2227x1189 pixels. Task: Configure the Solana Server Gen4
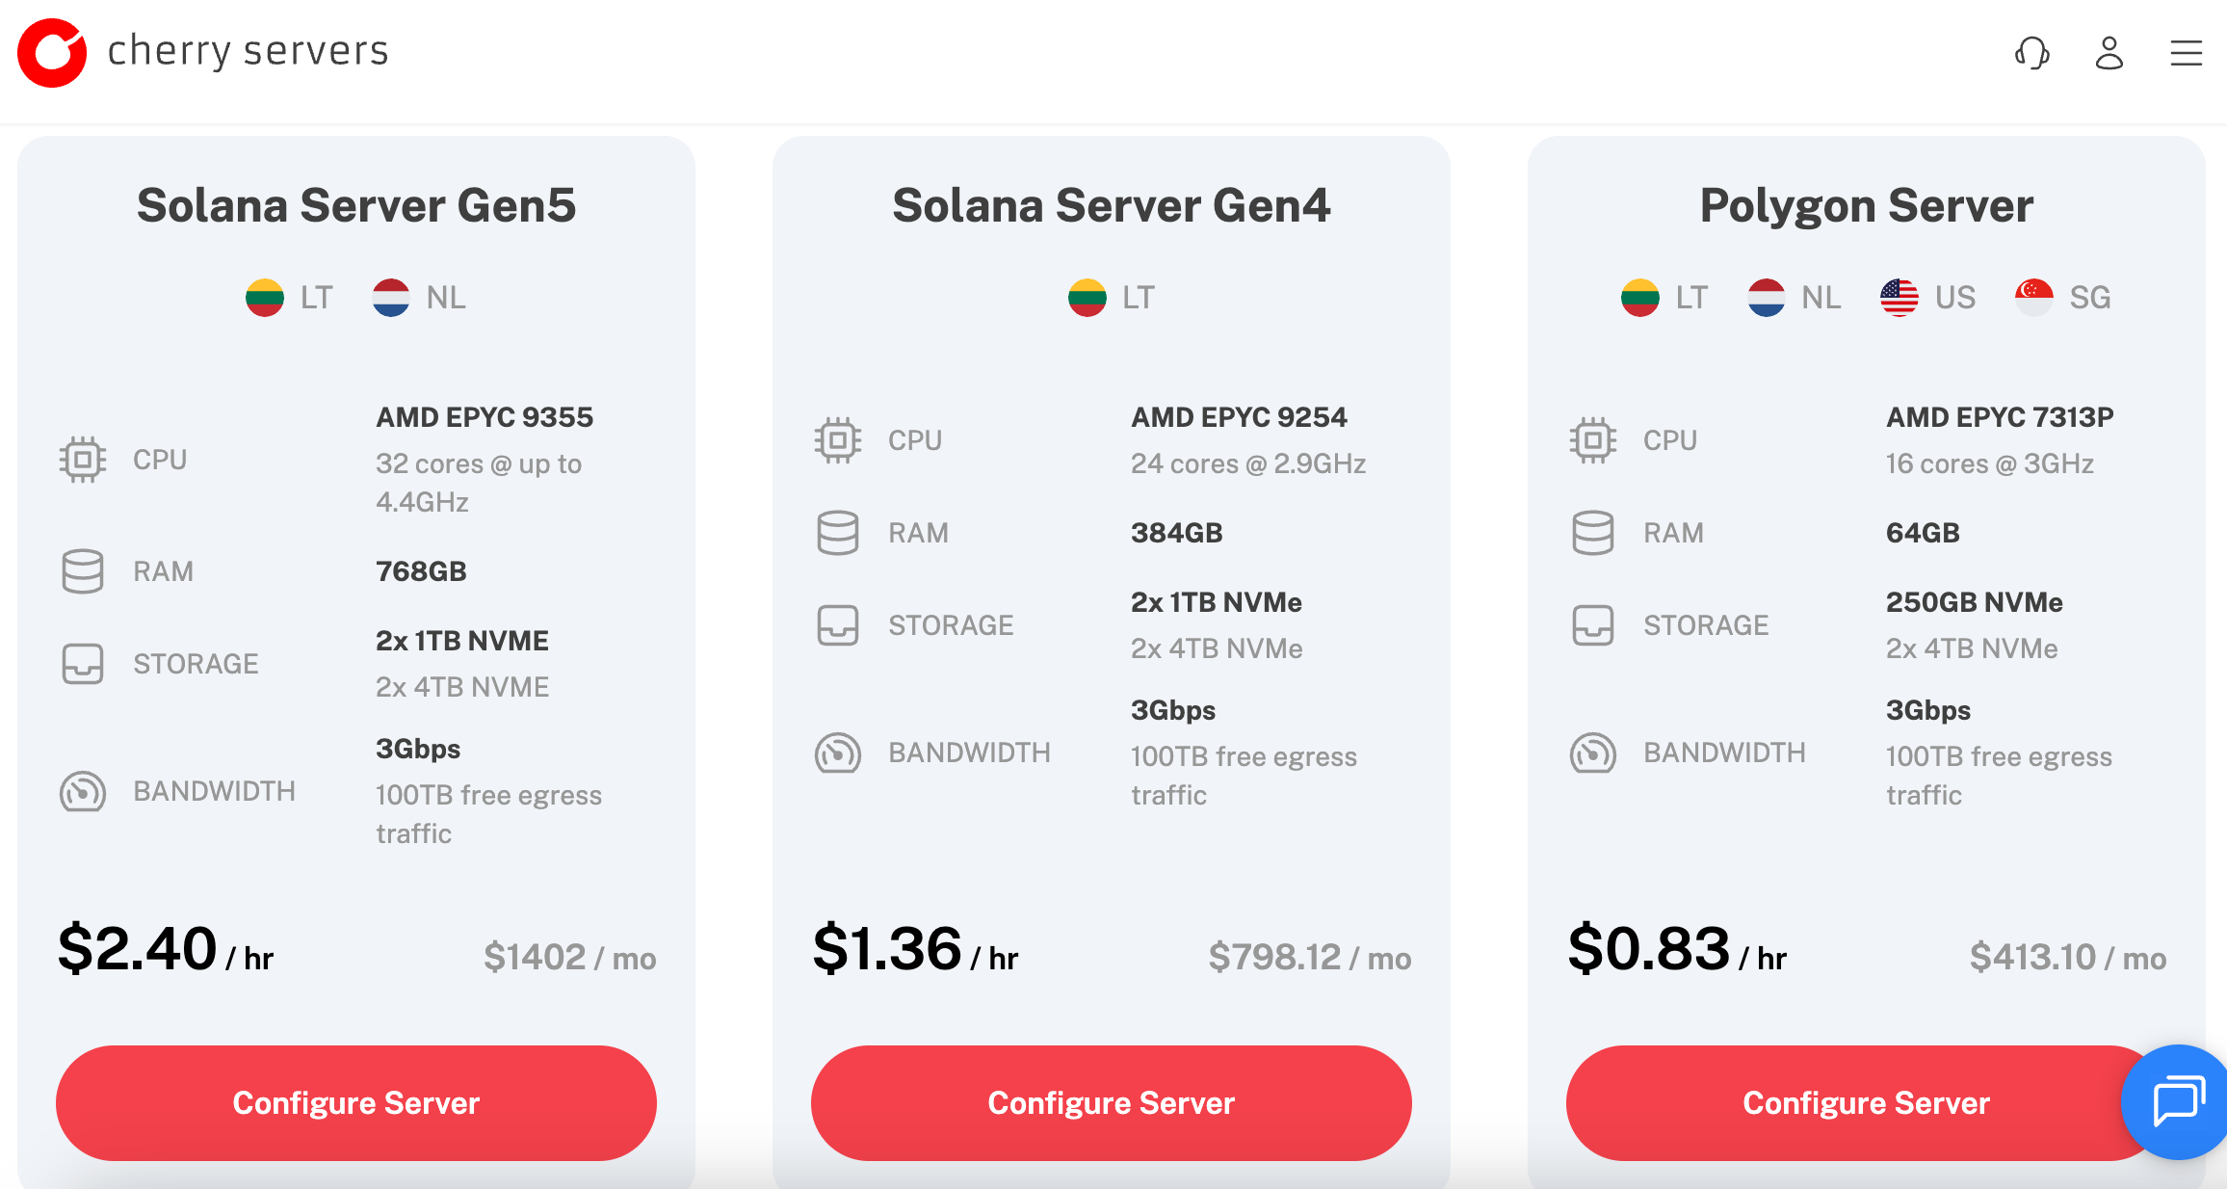point(1112,1102)
